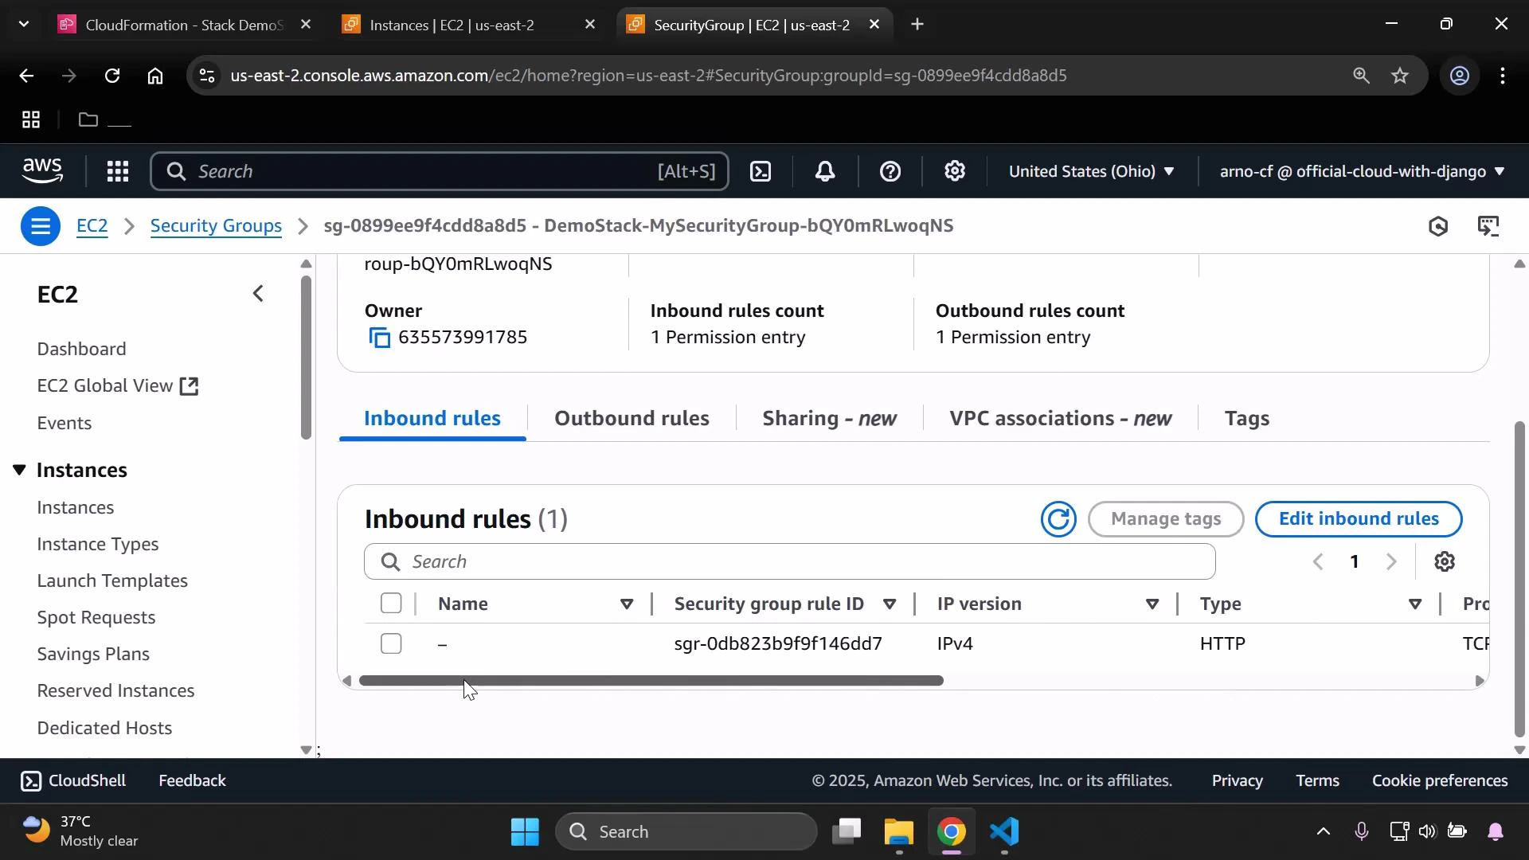Open Task View on the taskbar

[x=847, y=832]
